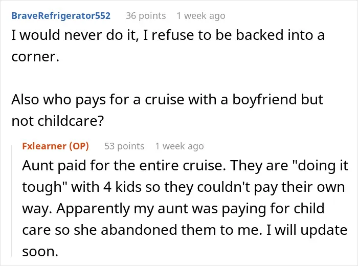This screenshot has height=266, width=358.
Task: Click the (OP) tag beside Fxlearner
Action: [79, 146]
